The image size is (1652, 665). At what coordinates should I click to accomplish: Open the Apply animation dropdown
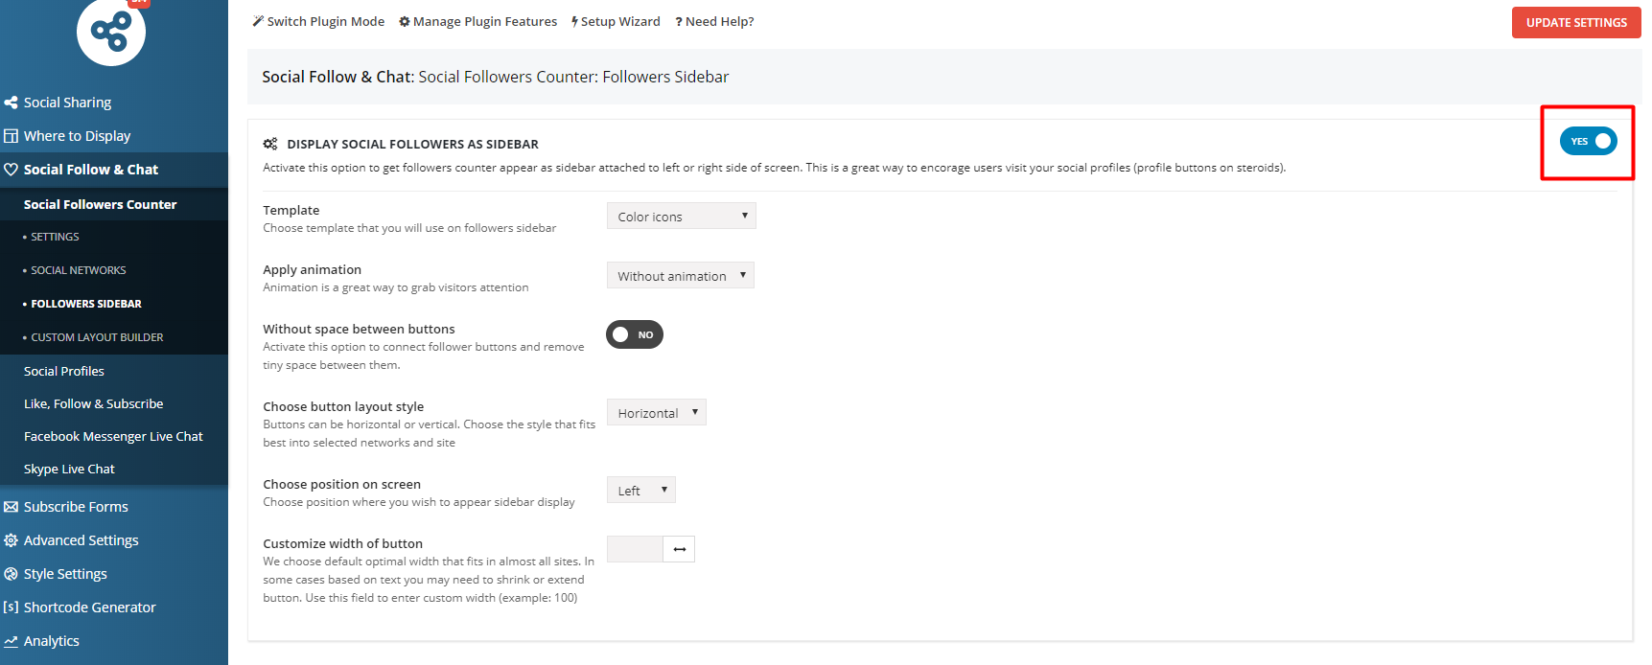681,276
